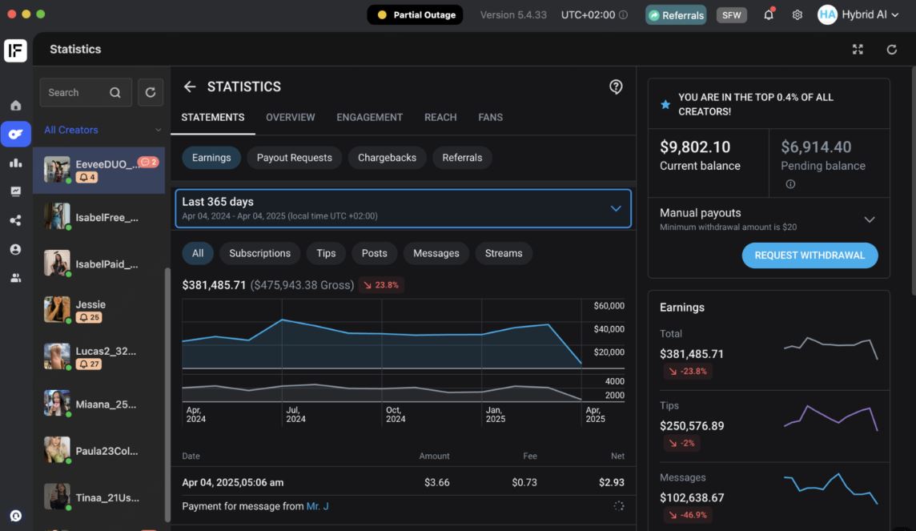Select the Chargebacks filter chip
The width and height of the screenshot is (916, 531).
pos(387,158)
